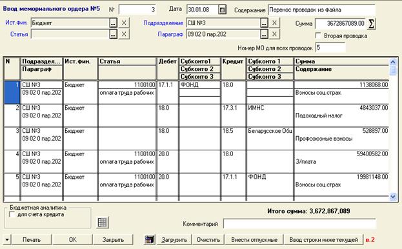The image size is (402, 249).
Task: Click the Параграф blue label link
Action: (170, 34)
